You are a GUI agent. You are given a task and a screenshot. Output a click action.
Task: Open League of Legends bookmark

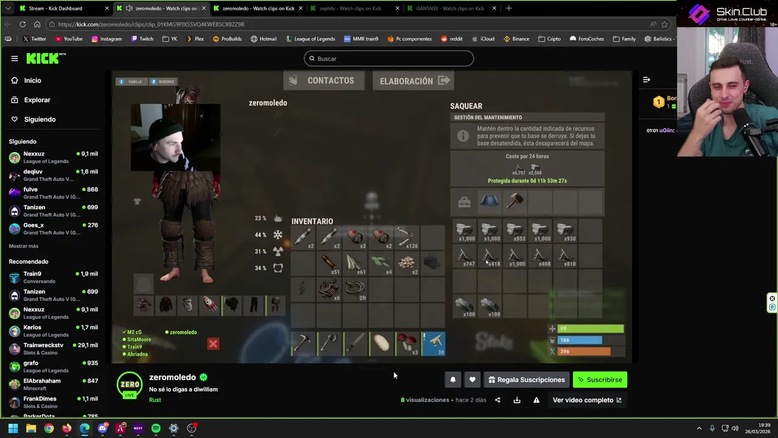(310, 39)
